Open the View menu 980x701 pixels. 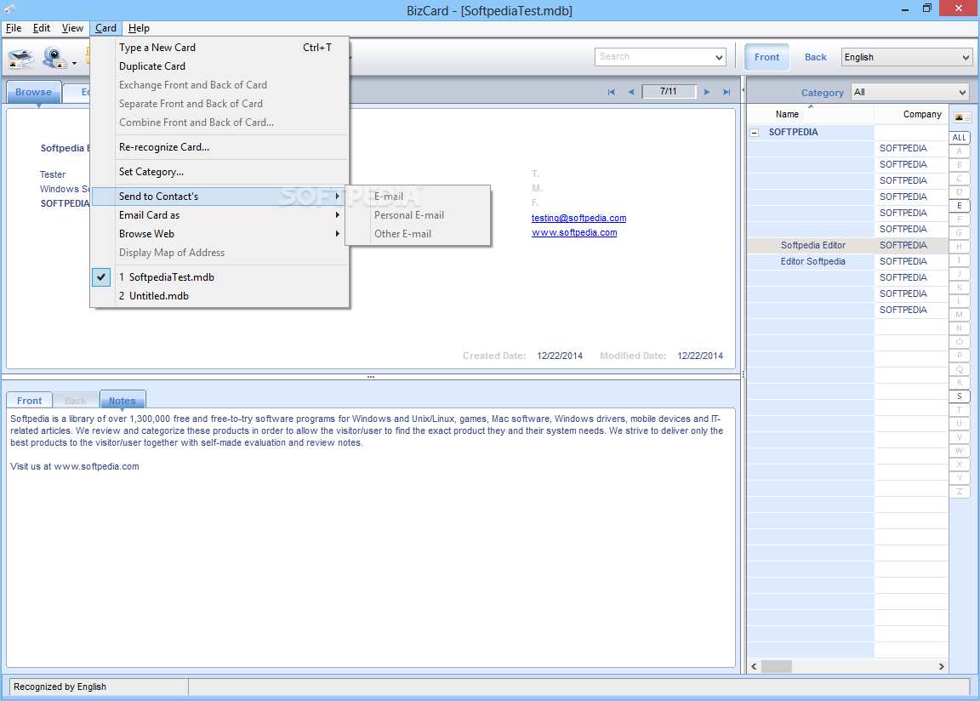(71, 28)
